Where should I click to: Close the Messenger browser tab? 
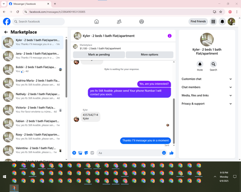tap(48, 4)
